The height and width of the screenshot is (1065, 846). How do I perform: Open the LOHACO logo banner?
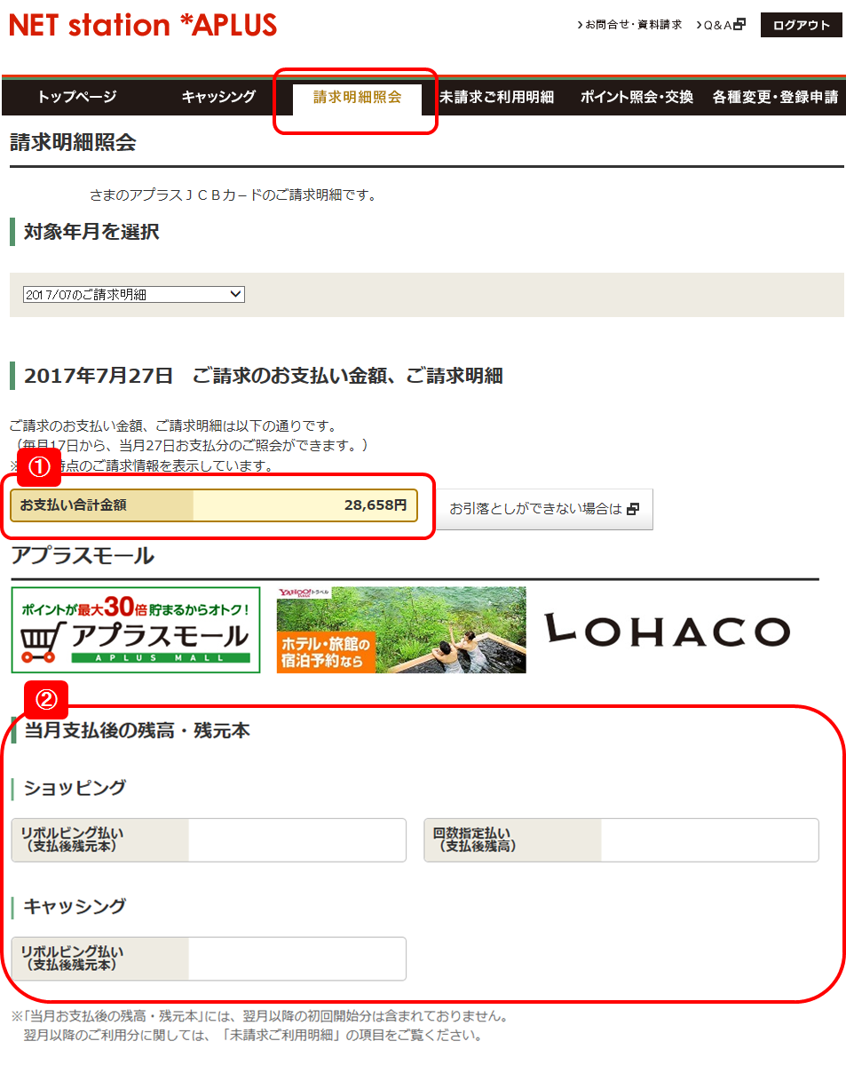(x=667, y=630)
